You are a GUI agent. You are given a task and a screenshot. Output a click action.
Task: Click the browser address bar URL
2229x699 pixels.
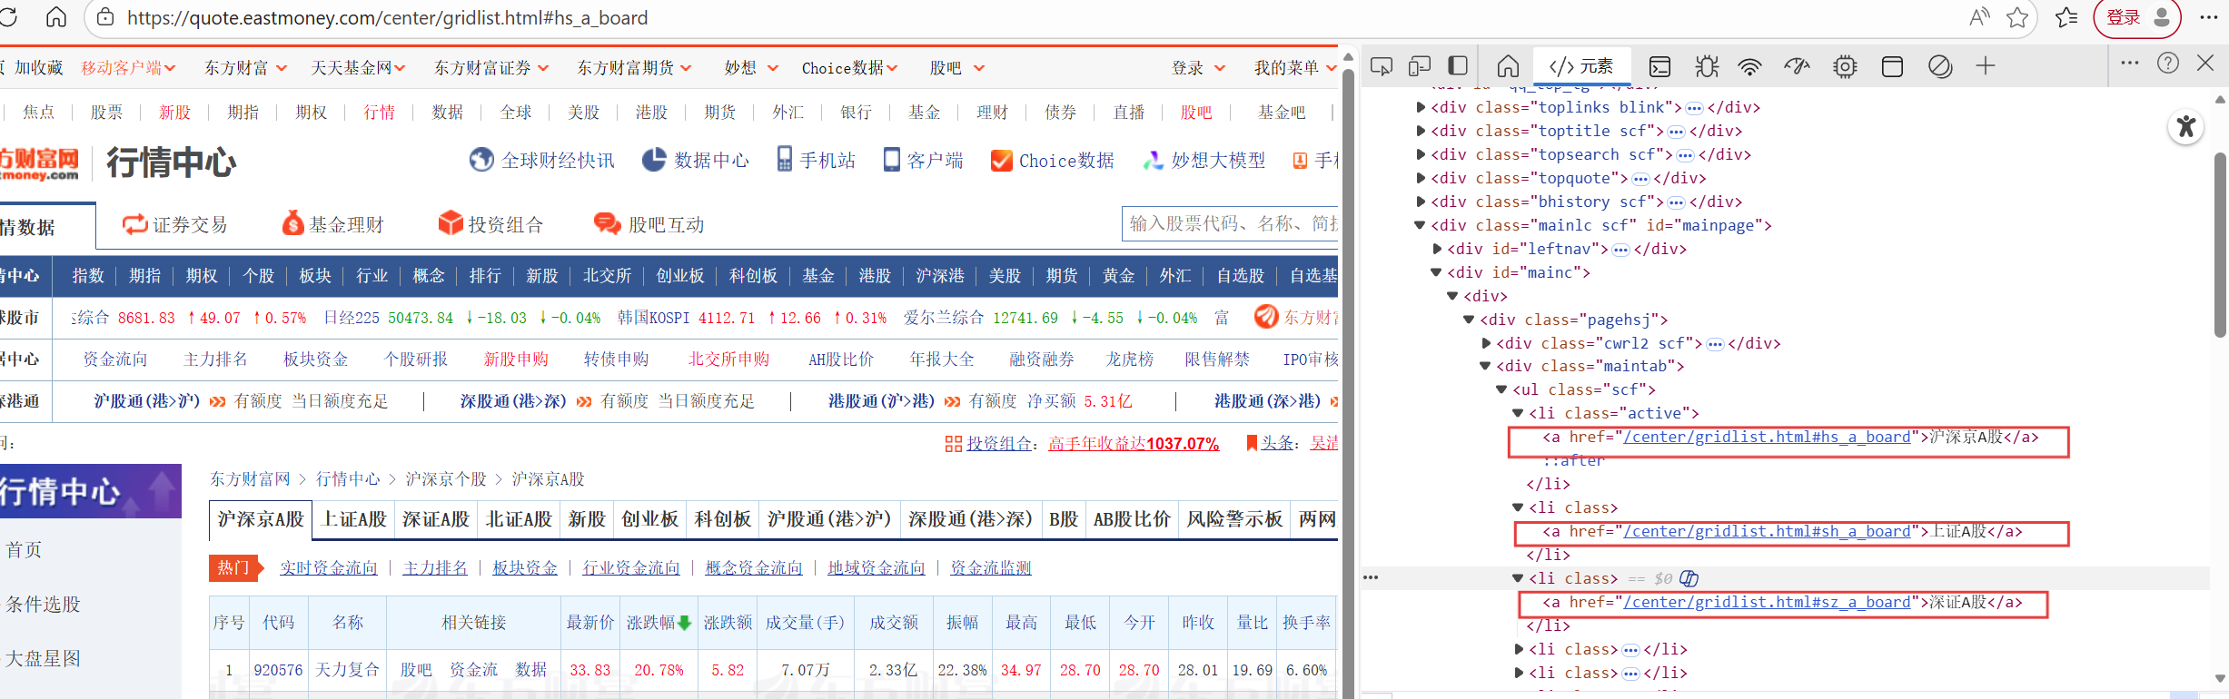387,18
